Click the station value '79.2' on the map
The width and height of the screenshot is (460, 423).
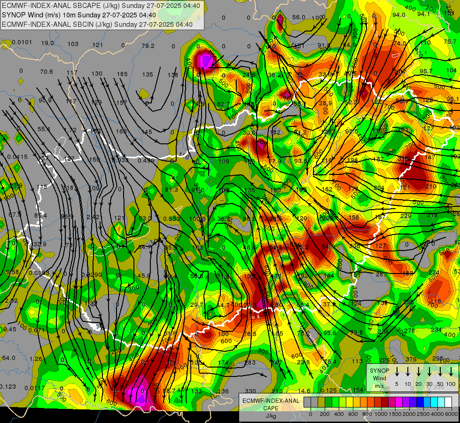[148, 46]
